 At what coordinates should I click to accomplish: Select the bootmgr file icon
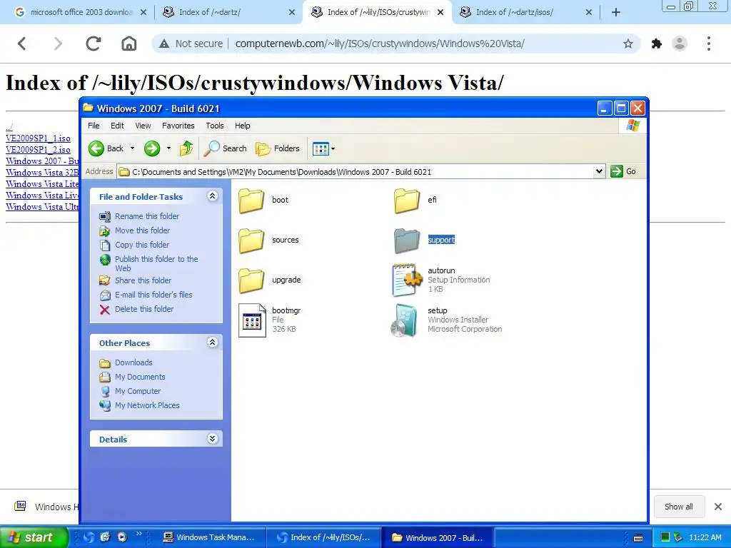tap(252, 320)
